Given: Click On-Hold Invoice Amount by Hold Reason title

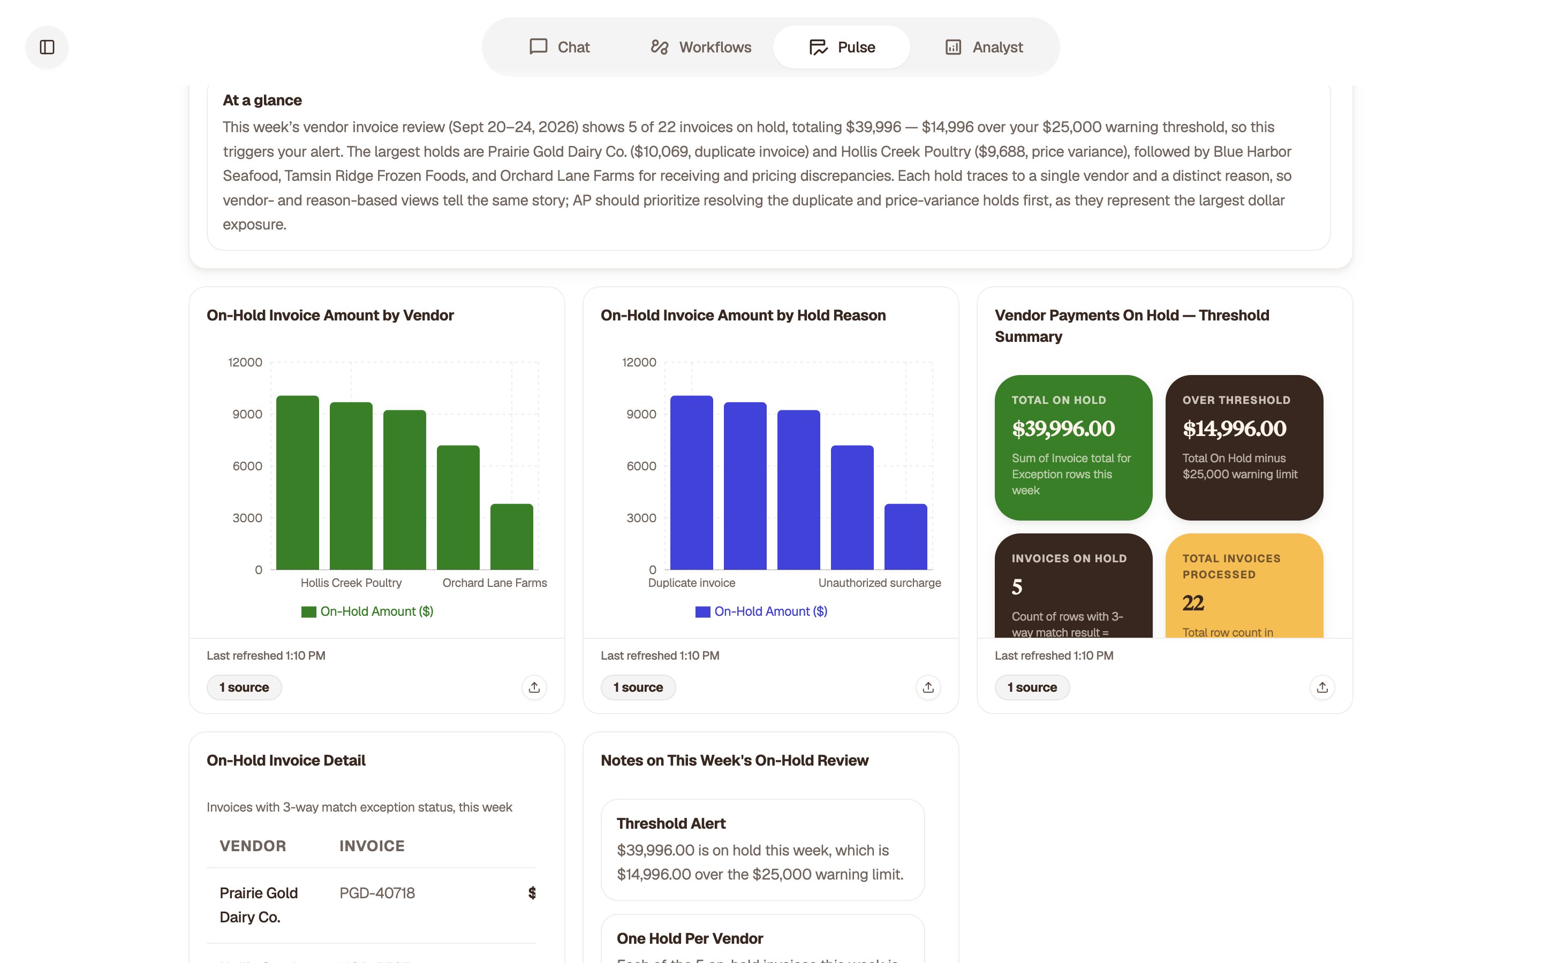Looking at the screenshot, I should pyautogui.click(x=743, y=315).
